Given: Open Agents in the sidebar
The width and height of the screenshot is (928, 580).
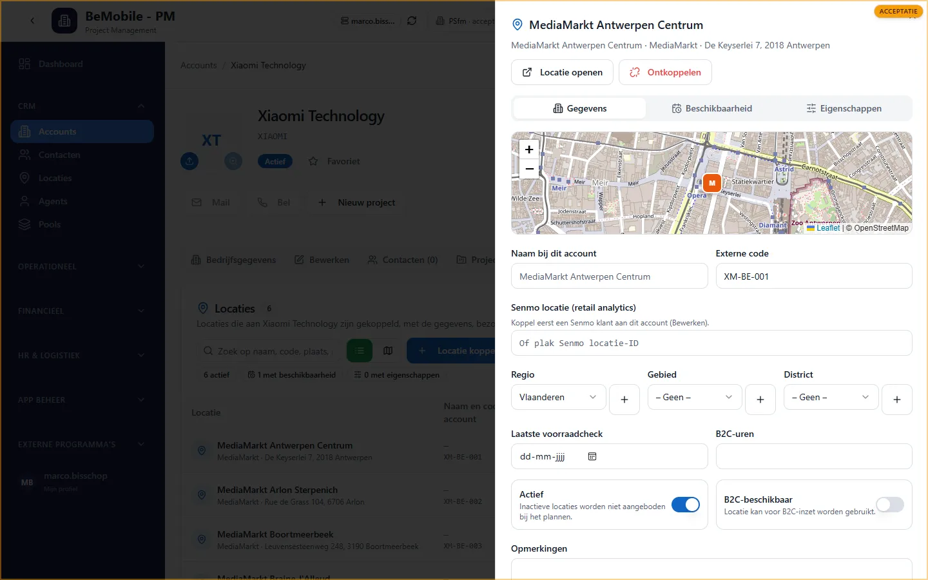Looking at the screenshot, I should pos(82,201).
